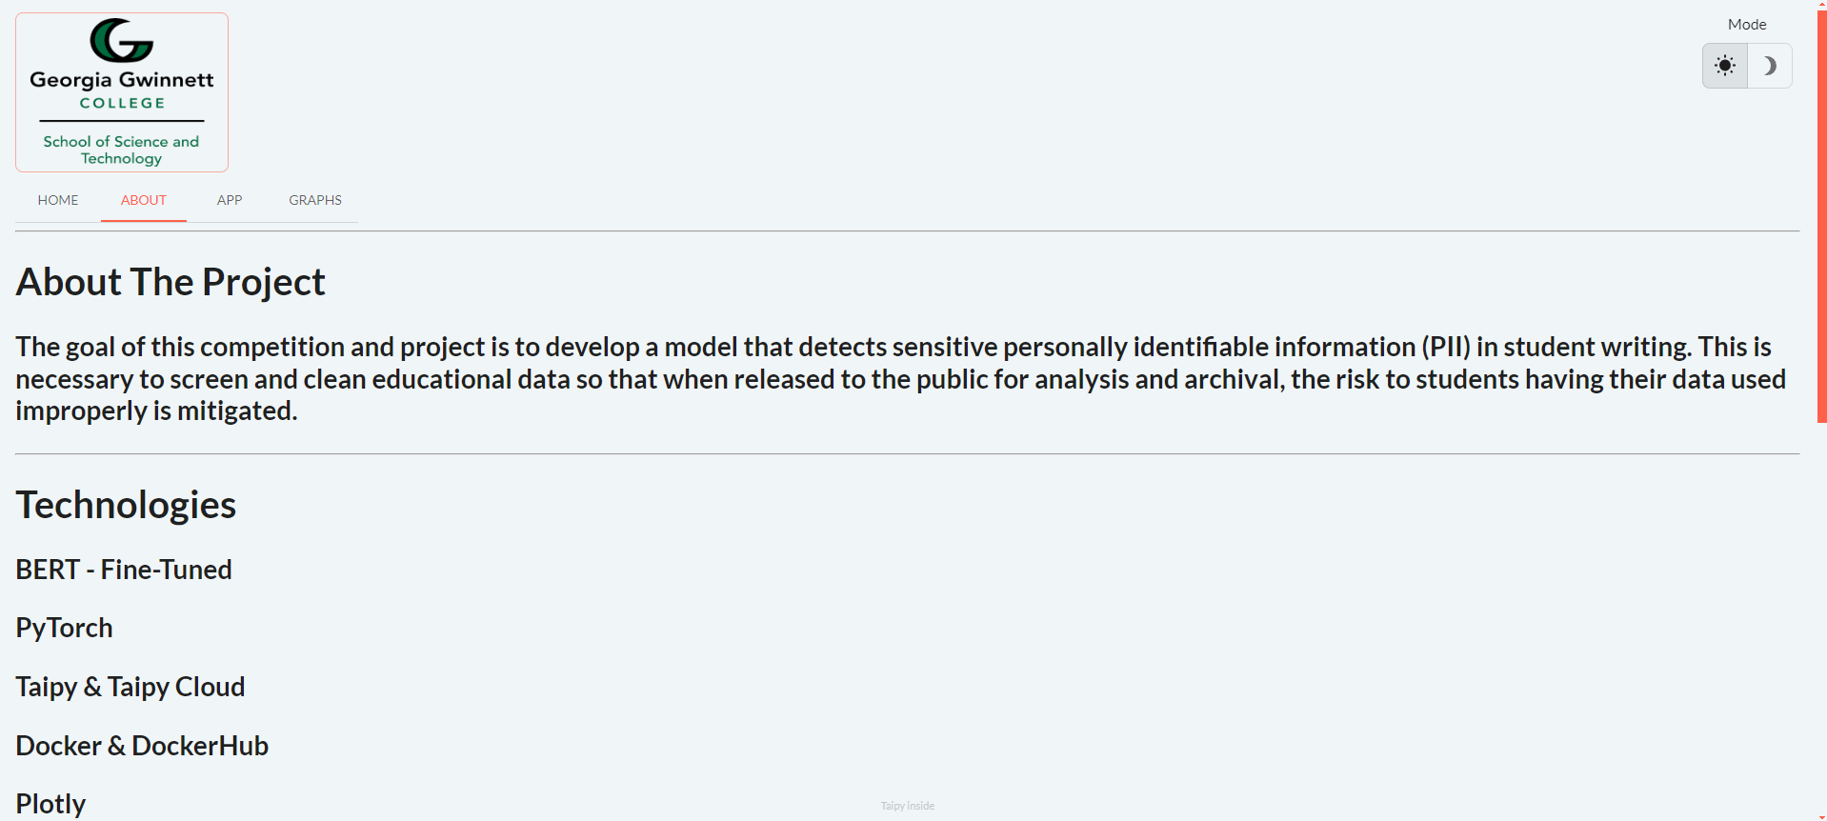The height and width of the screenshot is (821, 1827).
Task: Open the HOME tab
Action: (x=58, y=200)
